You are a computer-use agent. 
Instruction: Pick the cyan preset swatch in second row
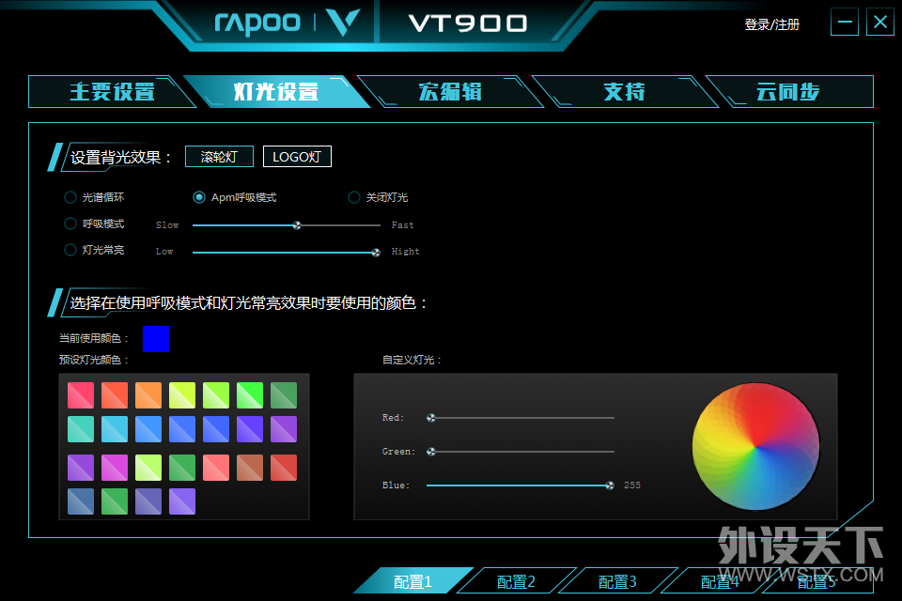[115, 429]
